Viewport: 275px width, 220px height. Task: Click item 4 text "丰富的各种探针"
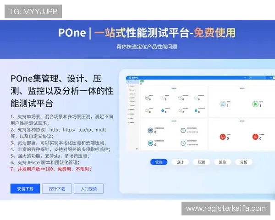point(33,149)
